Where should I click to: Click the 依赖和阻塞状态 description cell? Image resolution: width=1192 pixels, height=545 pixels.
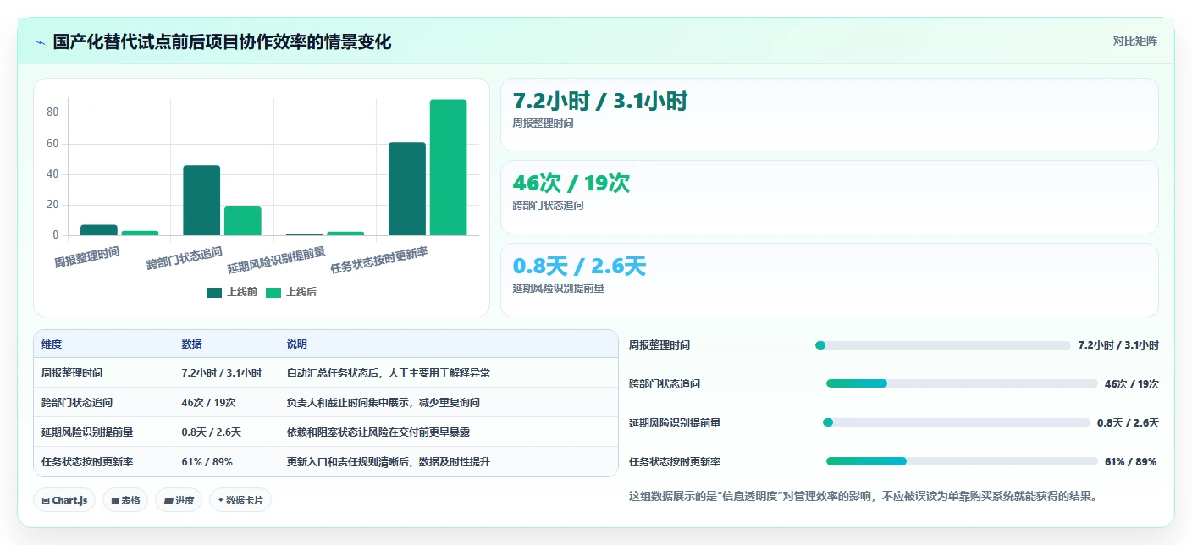(378, 432)
